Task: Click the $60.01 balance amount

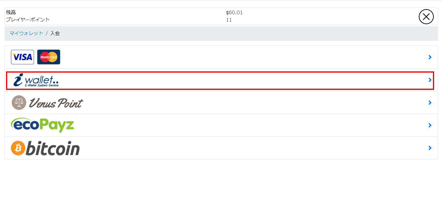Action: 234,13
